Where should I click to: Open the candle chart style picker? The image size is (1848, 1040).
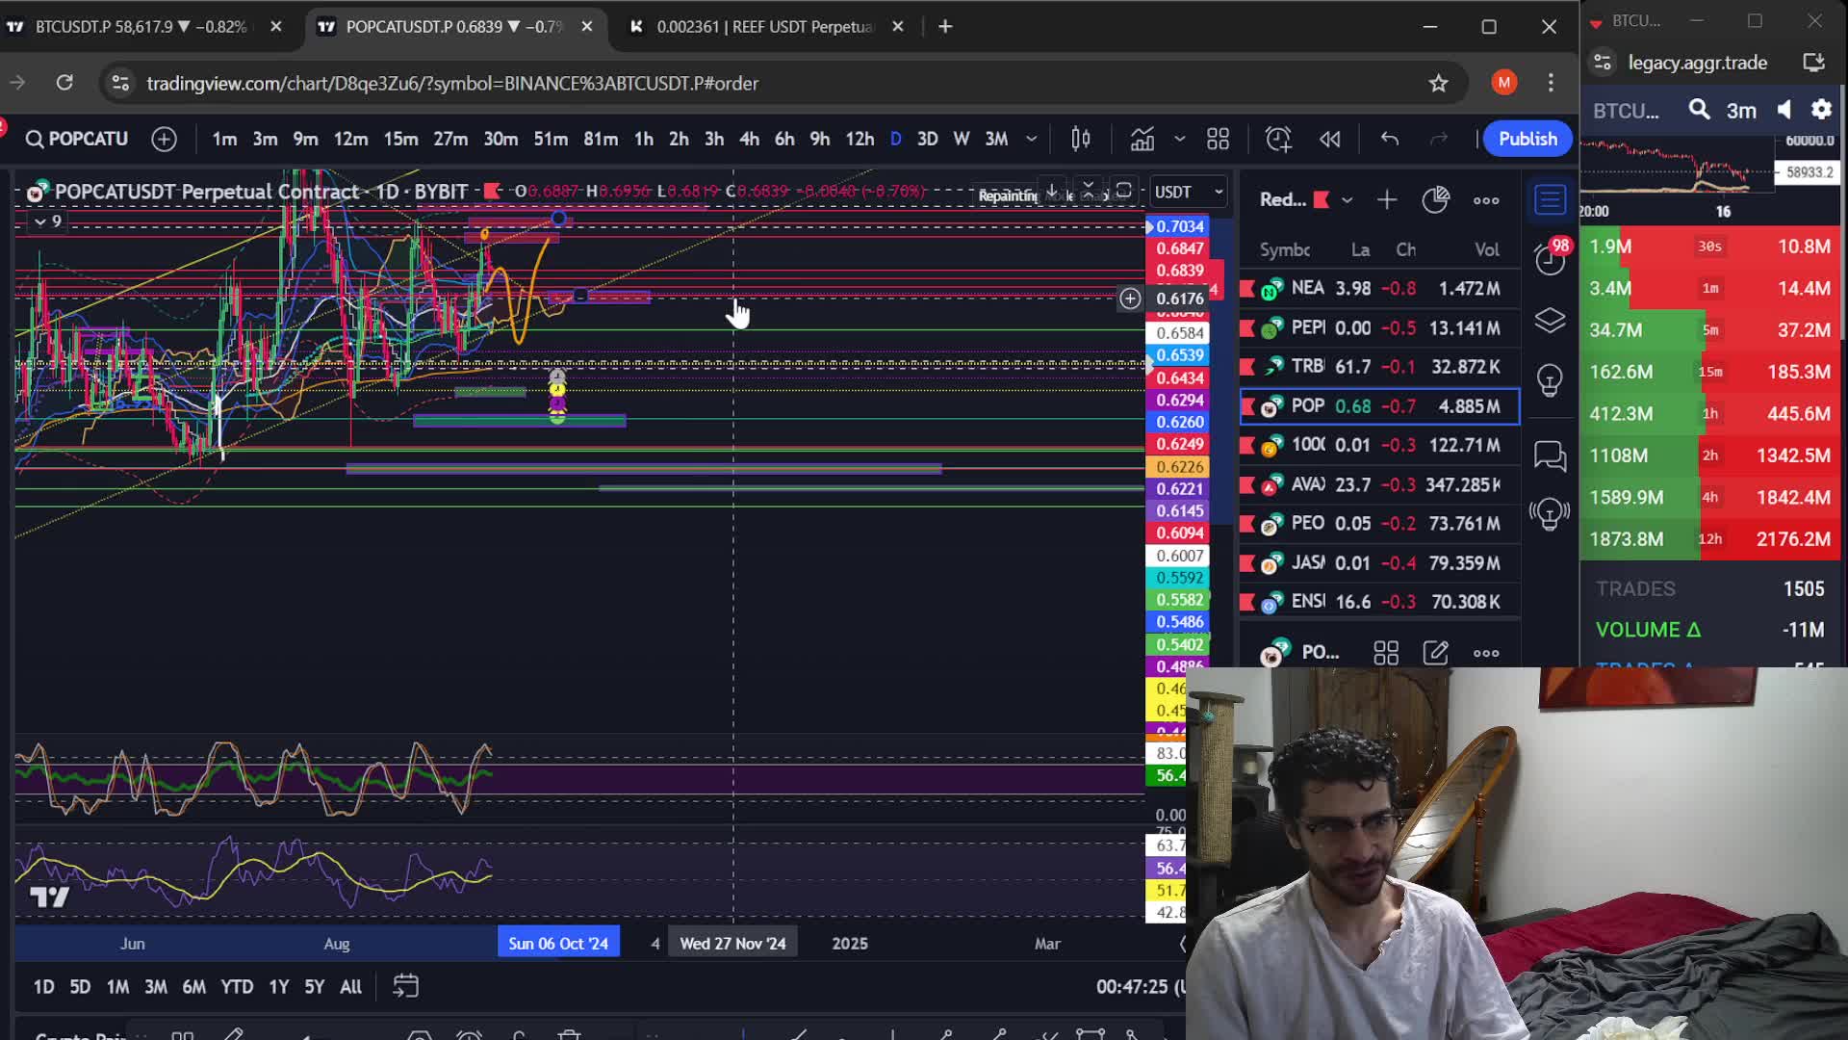[x=1081, y=139]
